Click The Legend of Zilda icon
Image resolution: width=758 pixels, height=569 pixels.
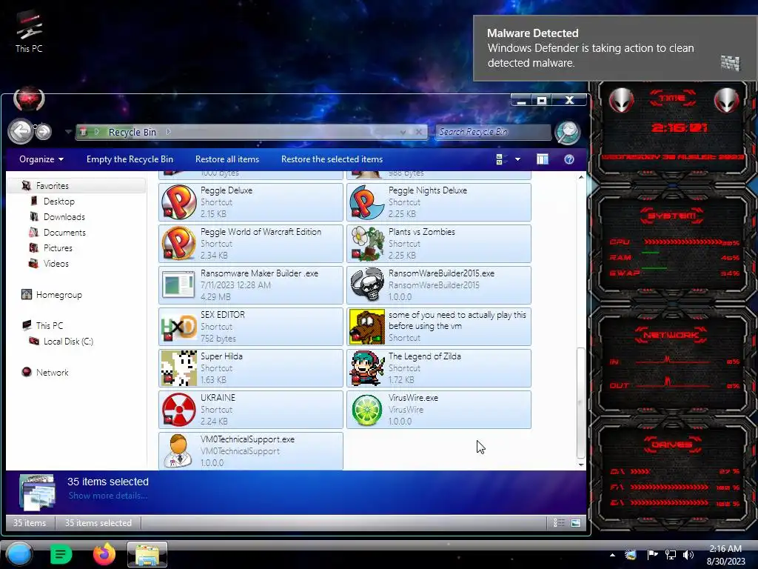click(367, 368)
